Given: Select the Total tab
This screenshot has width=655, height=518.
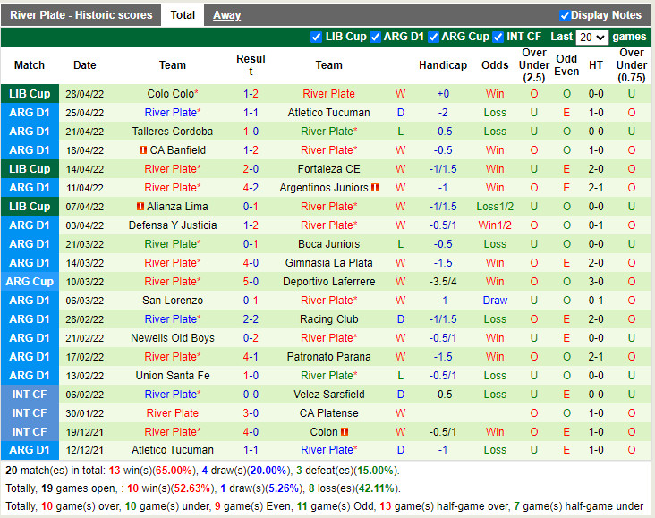Looking at the screenshot, I should [x=183, y=15].
